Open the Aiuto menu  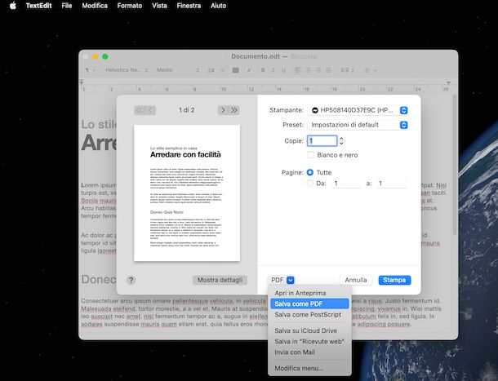(x=219, y=6)
